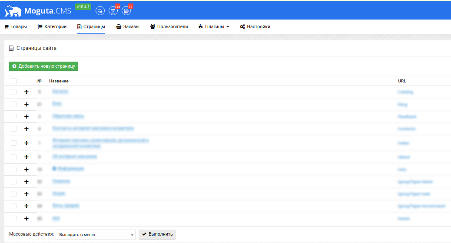The image size is (451, 243).
Task: Open the URL link in the last row
Action: 404,219
